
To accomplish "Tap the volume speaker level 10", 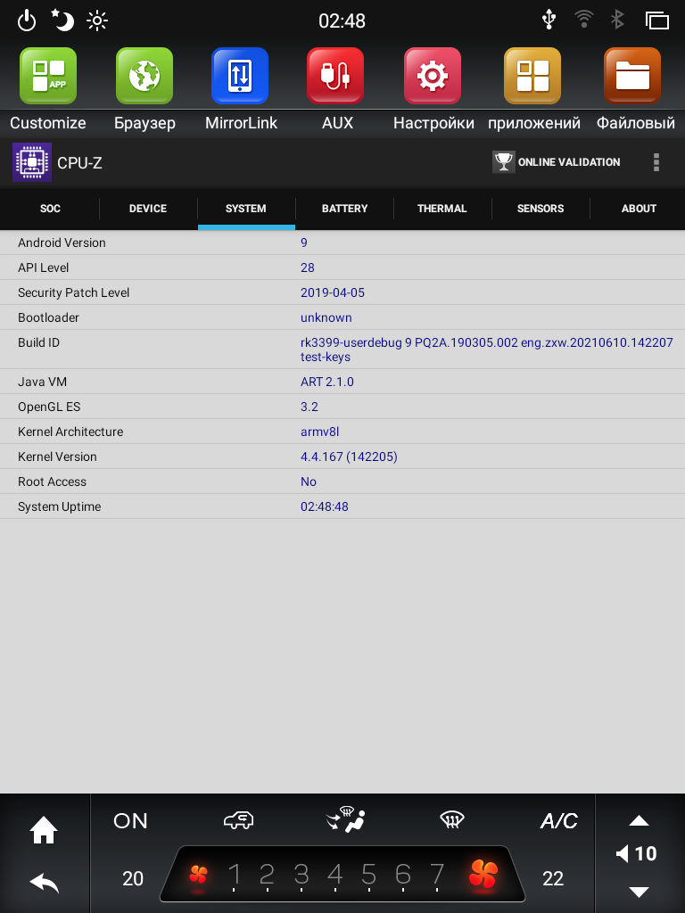I will click(x=636, y=854).
